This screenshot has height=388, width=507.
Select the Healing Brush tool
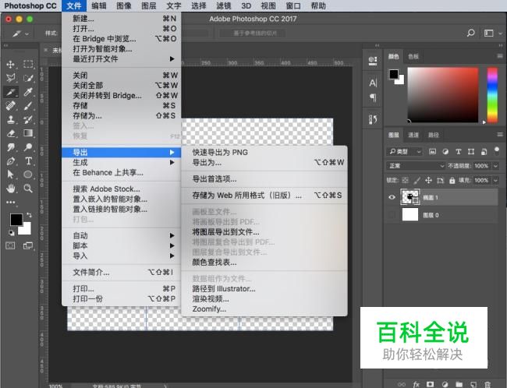(10, 106)
